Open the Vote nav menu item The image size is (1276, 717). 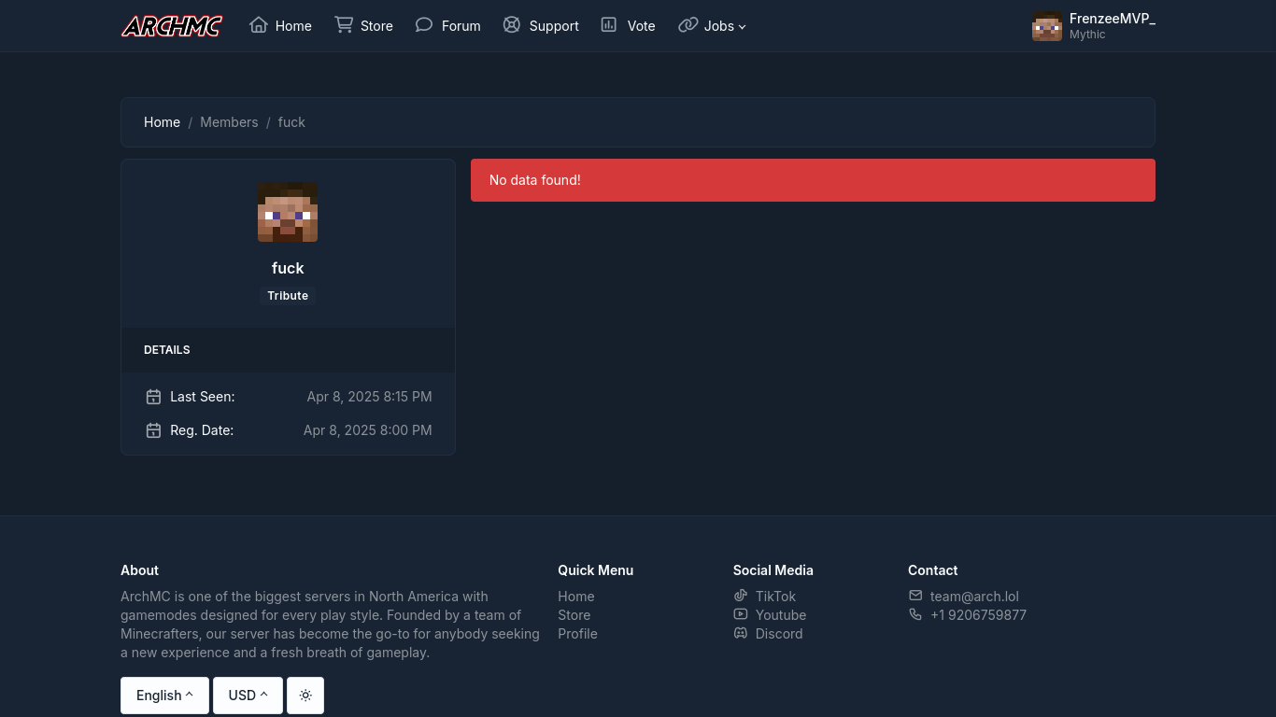(x=628, y=26)
